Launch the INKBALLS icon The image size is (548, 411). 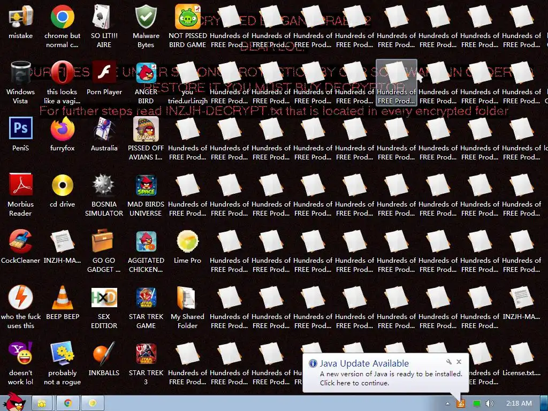click(x=104, y=353)
